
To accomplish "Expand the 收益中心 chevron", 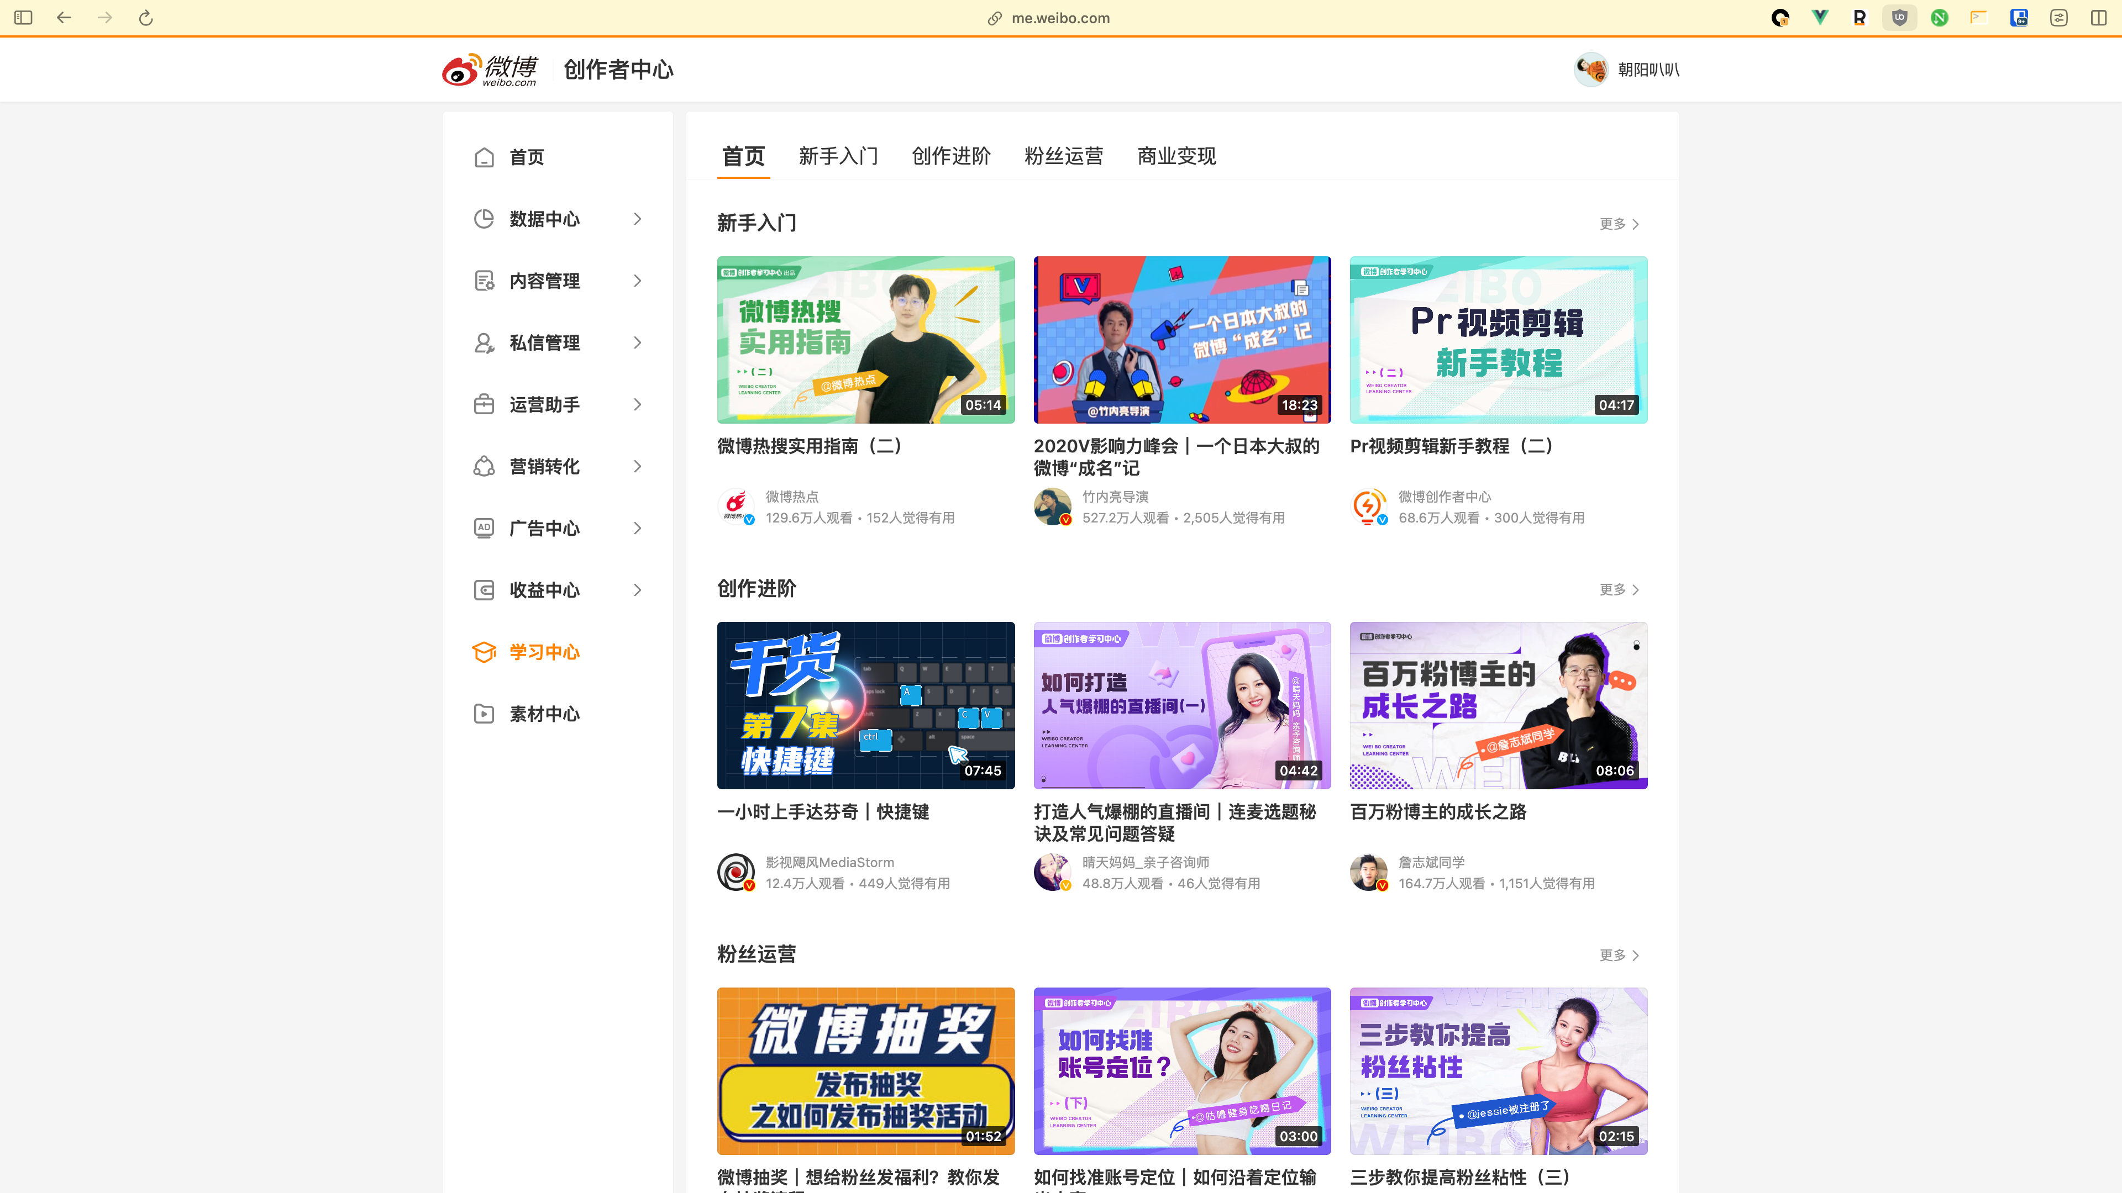I will pos(638,589).
